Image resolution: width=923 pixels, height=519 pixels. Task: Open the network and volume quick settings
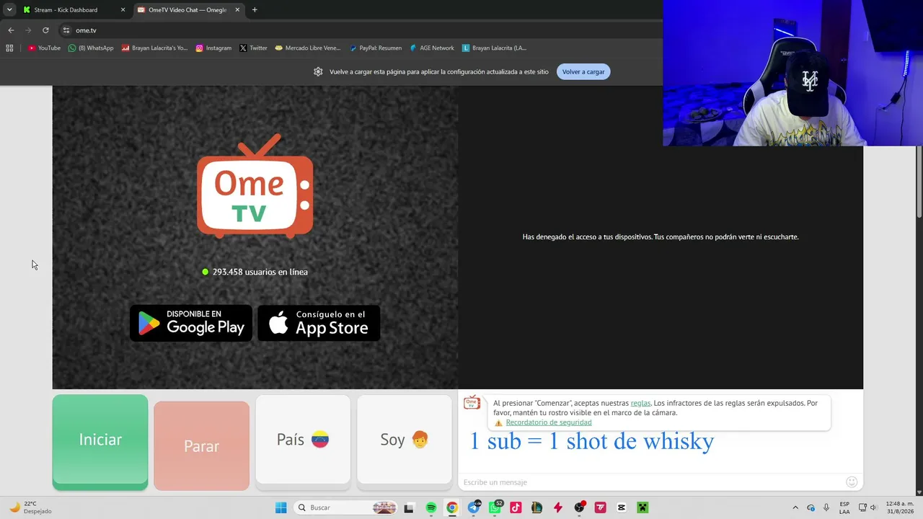click(x=868, y=507)
